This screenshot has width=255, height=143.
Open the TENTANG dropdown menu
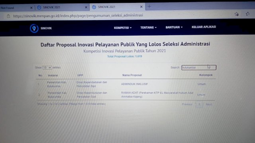click(149, 27)
